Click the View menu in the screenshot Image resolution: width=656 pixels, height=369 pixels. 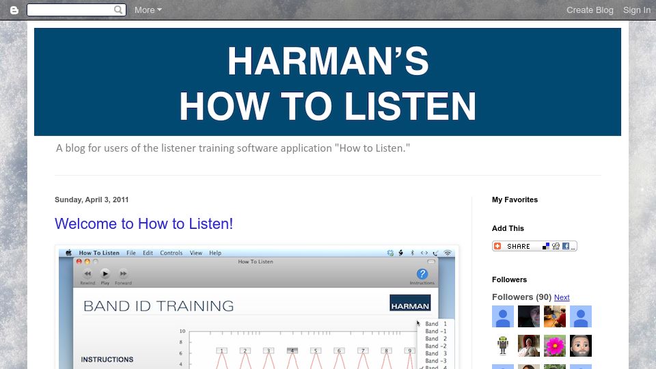pos(196,253)
